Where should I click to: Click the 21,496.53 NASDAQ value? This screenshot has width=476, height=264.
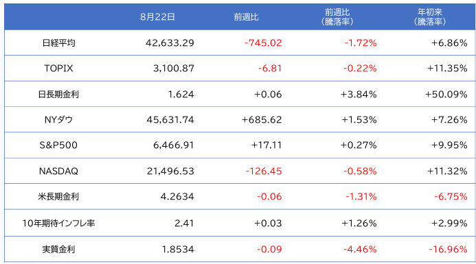pos(170,171)
